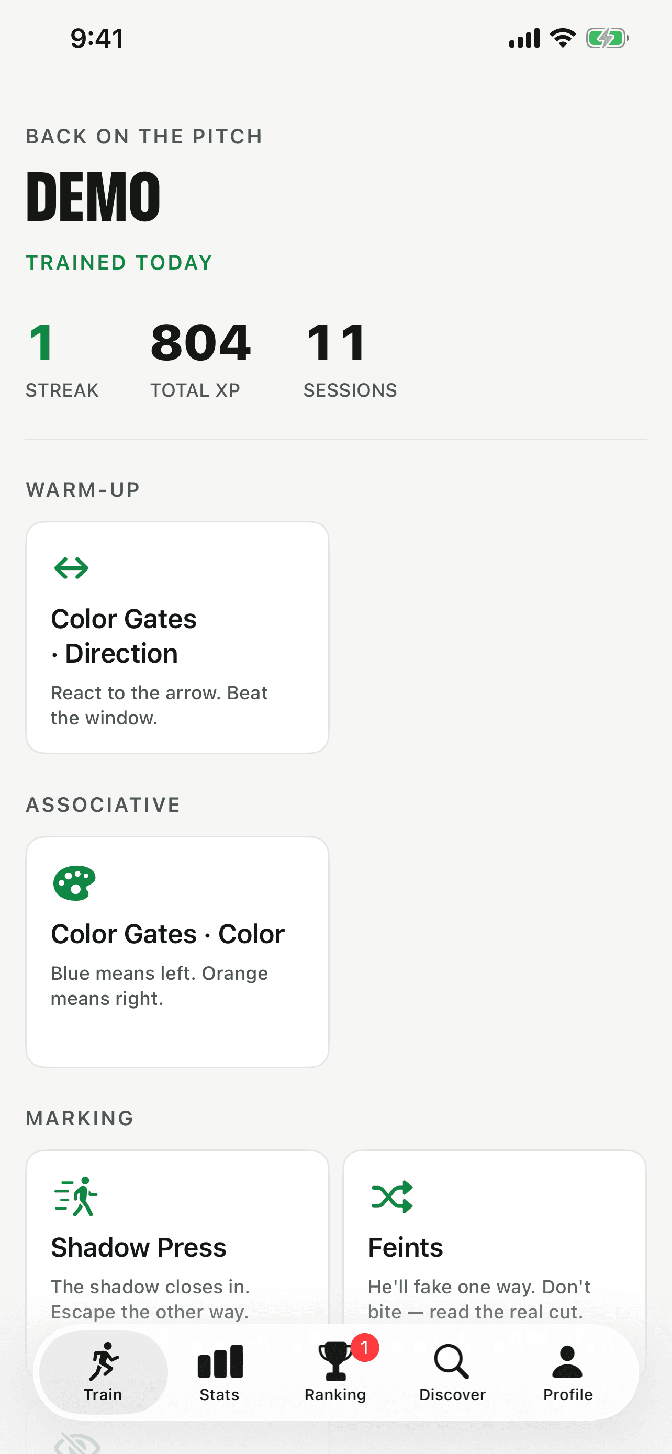Tap the red notification badge on Ranking
Viewport: 672px width, 1454px height.
pos(365,1348)
